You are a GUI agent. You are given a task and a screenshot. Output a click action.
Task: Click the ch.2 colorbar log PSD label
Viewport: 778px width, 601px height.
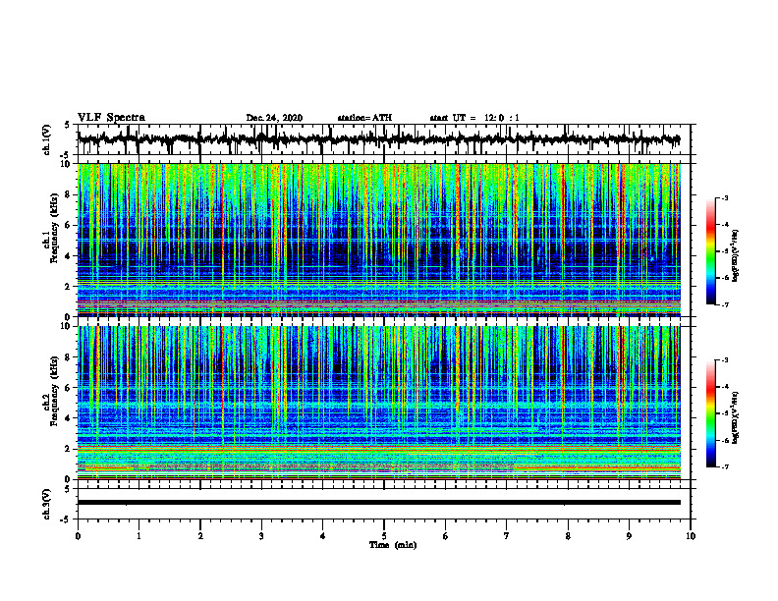pos(736,418)
